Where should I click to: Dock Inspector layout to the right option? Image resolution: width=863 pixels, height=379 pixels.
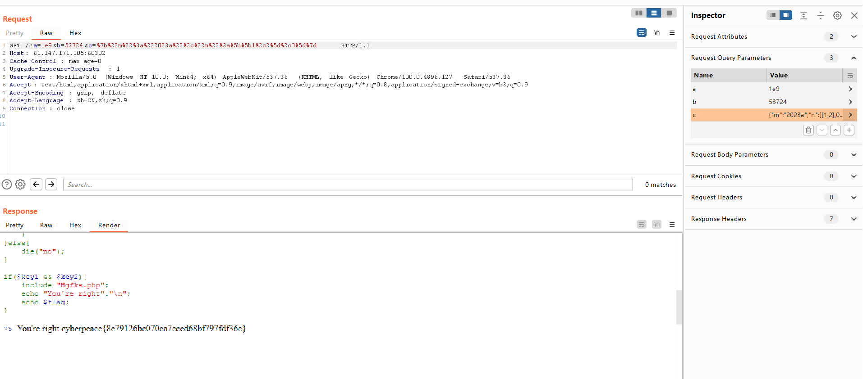coord(786,15)
